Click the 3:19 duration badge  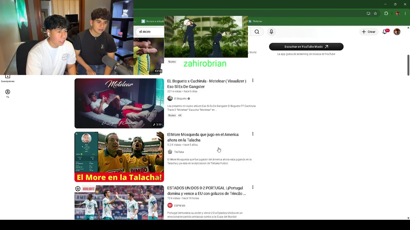pos(157,125)
